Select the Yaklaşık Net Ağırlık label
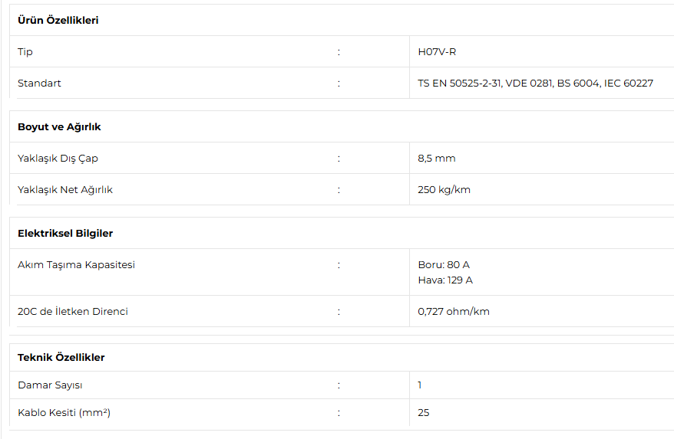The image size is (674, 439). coord(65,190)
